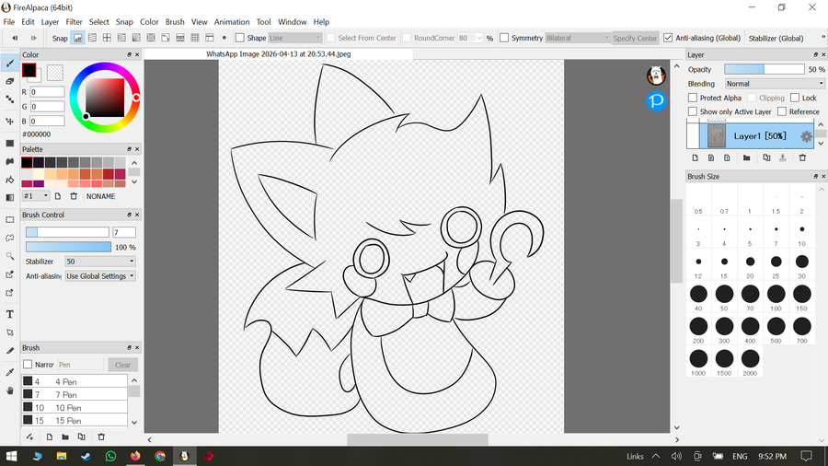Enable the Symmetry checkbox
The height and width of the screenshot is (466, 828).
(504, 38)
